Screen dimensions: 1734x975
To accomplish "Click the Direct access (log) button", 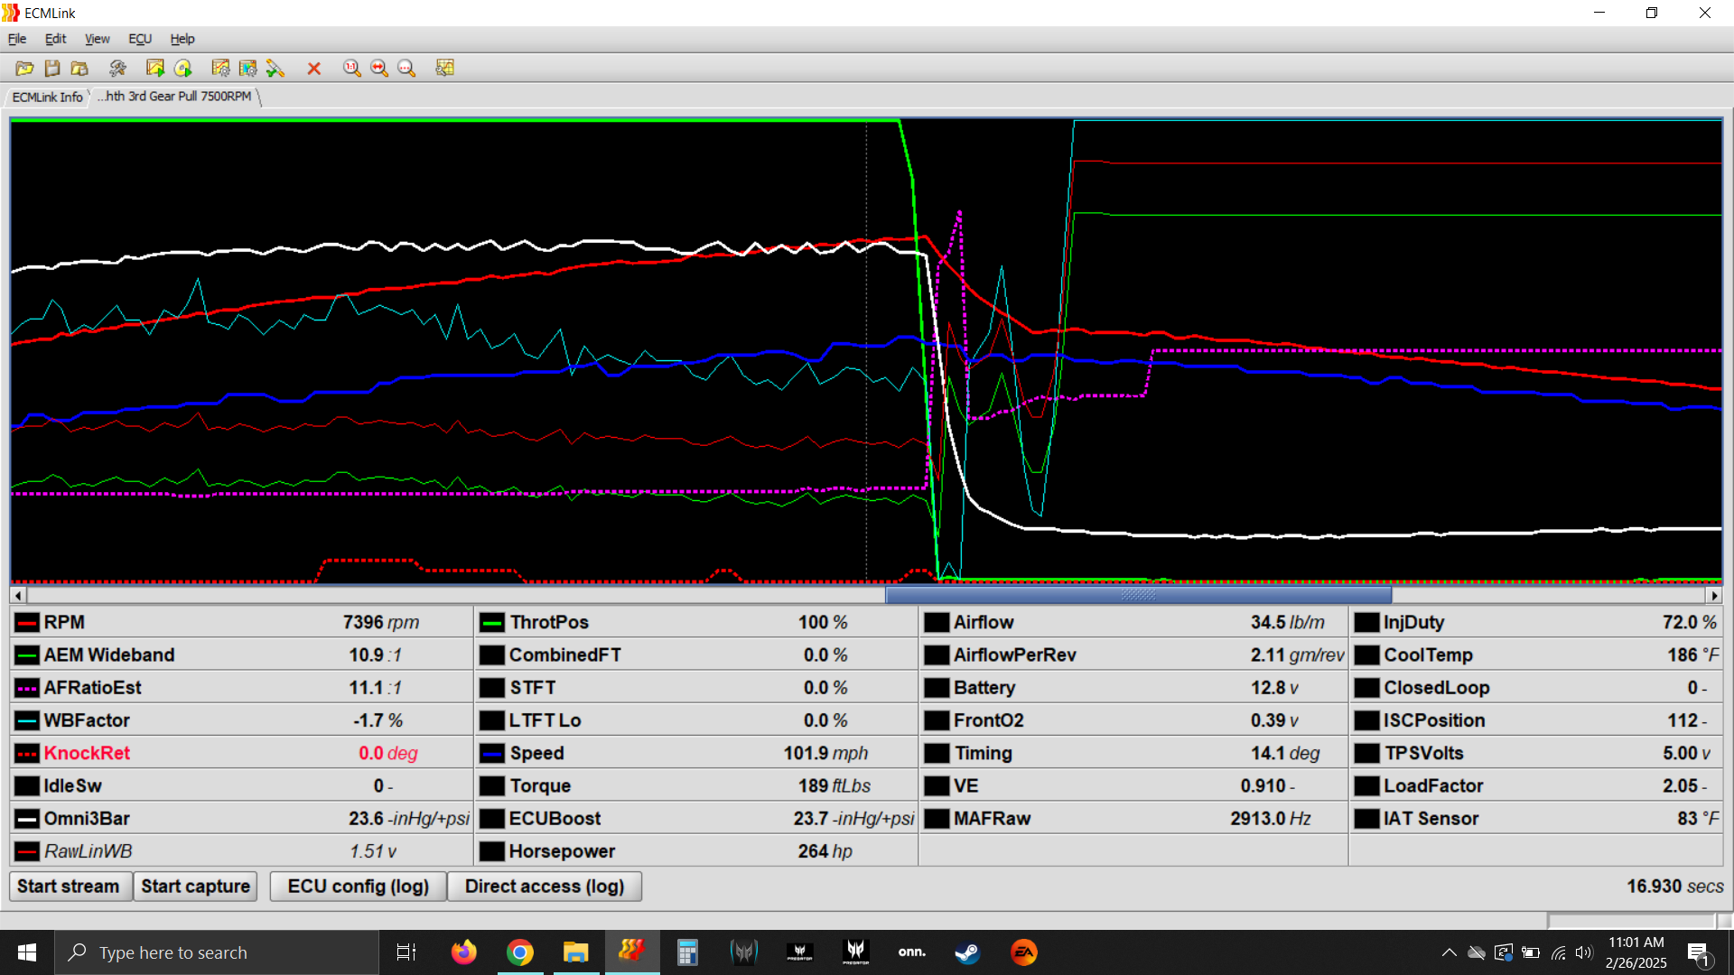I will 545,887.
